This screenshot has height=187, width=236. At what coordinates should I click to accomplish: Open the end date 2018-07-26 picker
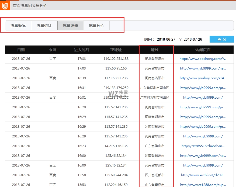coord(193,39)
